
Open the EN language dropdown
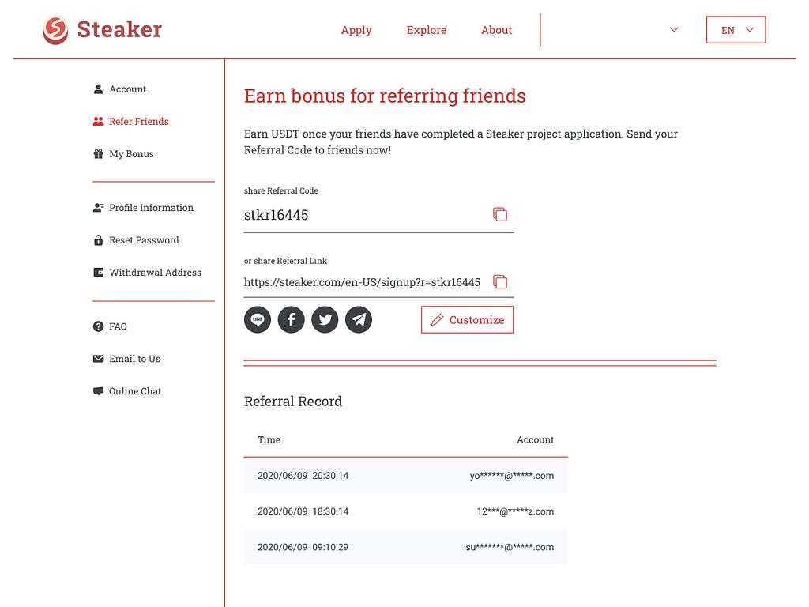736,30
